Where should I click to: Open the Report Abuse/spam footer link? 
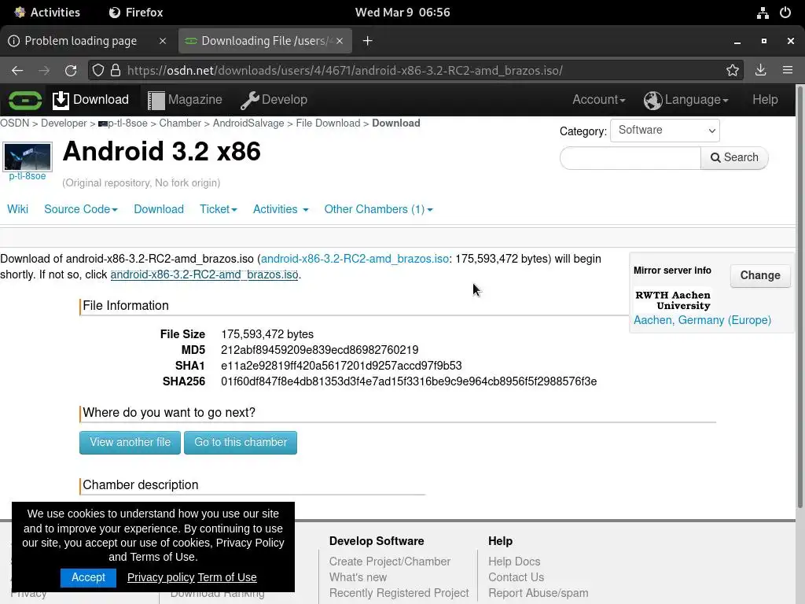tap(538, 593)
